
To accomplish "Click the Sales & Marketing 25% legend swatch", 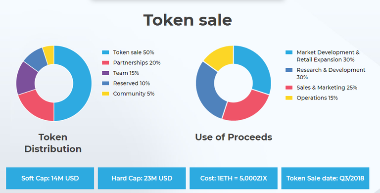I will click(x=289, y=88).
